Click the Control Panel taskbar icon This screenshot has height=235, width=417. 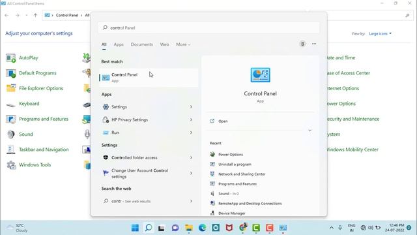click(x=283, y=228)
